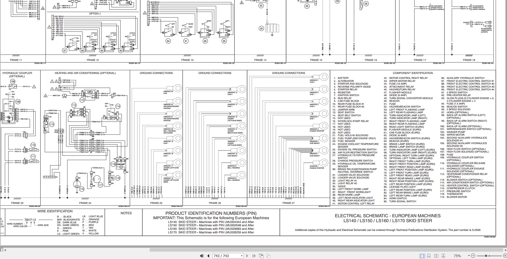The image size is (507, 259).
Task: Click the 75% zoom value
Action: 457,256
